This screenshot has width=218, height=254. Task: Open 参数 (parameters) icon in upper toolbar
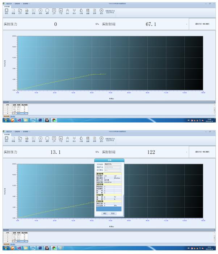click(x=33, y=11)
